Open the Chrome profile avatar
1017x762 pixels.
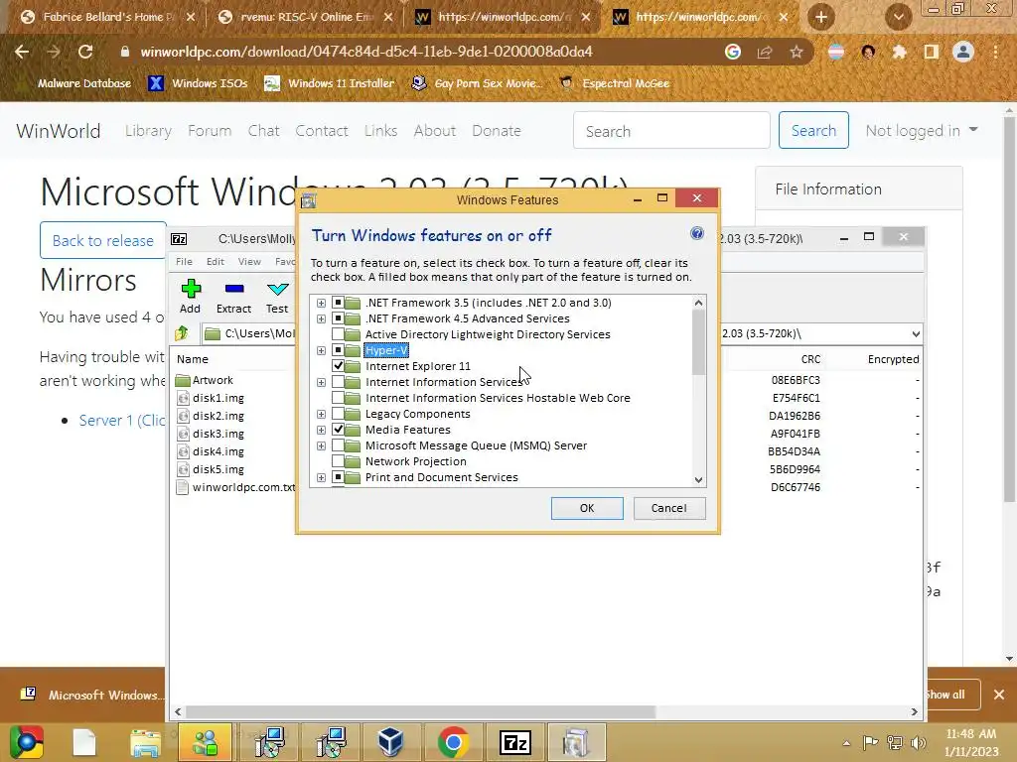[x=963, y=52]
